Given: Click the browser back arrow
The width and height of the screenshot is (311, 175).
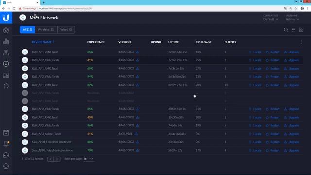Looking at the screenshot, I should coord(3,9).
